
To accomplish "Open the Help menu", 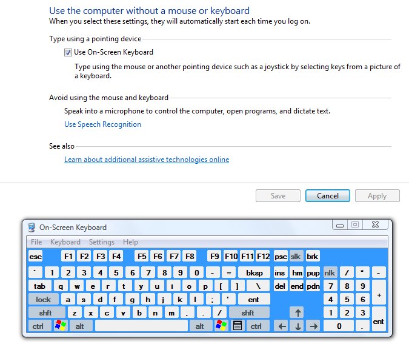I will point(130,242).
